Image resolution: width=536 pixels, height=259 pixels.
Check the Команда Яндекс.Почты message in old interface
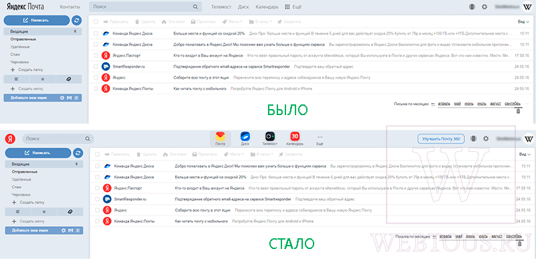click(96, 89)
